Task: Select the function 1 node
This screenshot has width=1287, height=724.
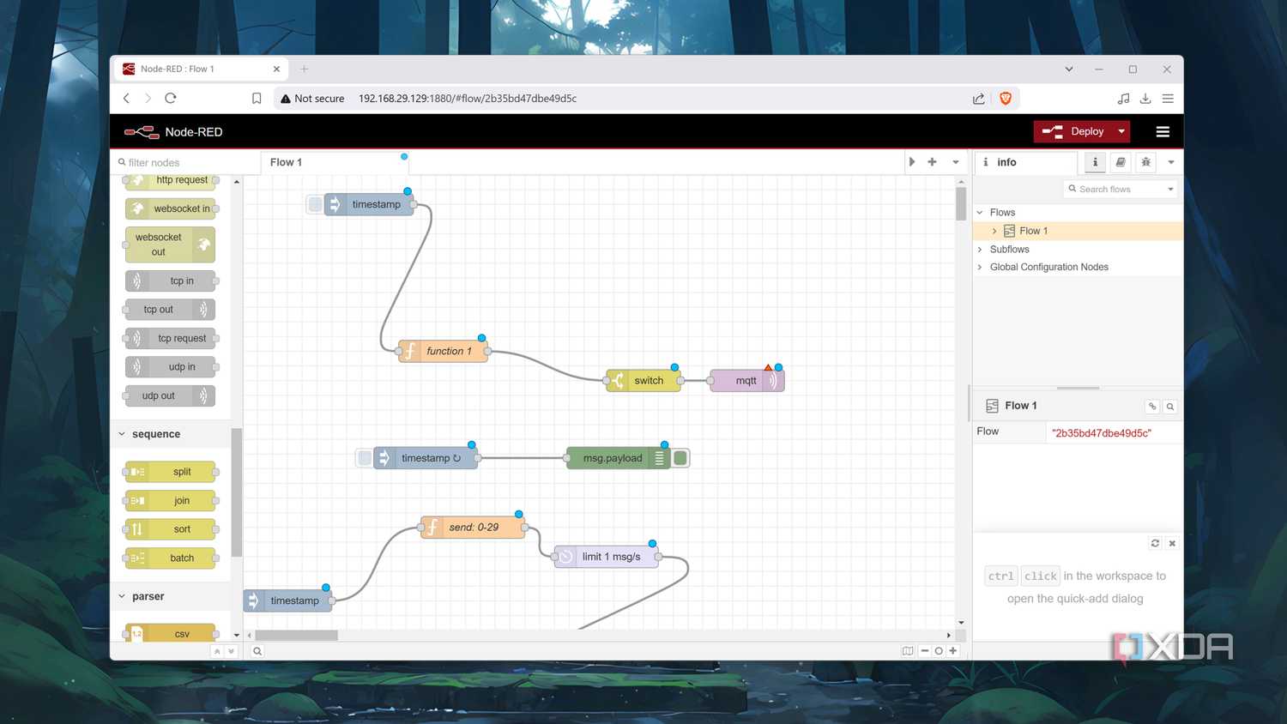Action: click(444, 351)
